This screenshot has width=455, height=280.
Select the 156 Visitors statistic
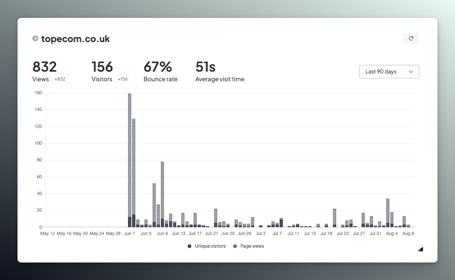102,67
